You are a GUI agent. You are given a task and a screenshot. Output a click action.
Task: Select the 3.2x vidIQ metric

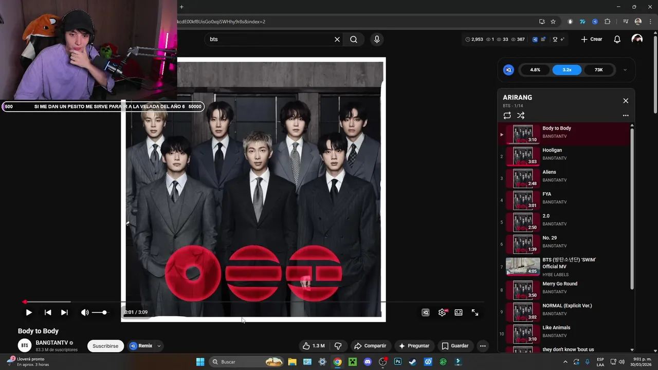pos(567,70)
